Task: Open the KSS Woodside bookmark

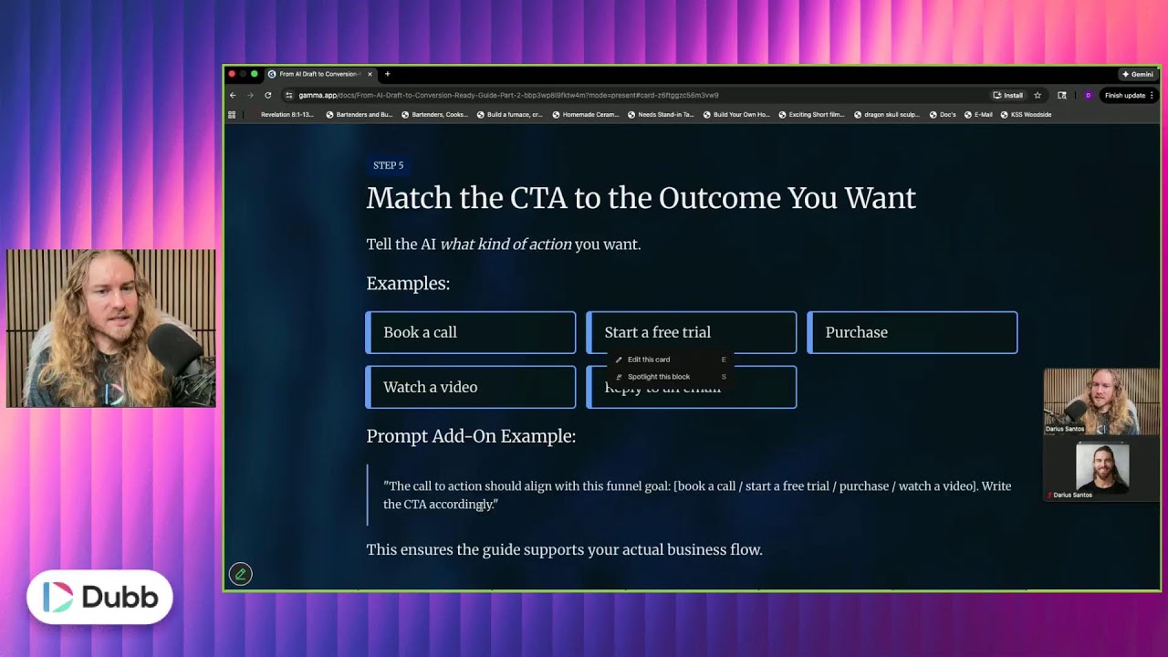Action: pyautogui.click(x=1027, y=115)
